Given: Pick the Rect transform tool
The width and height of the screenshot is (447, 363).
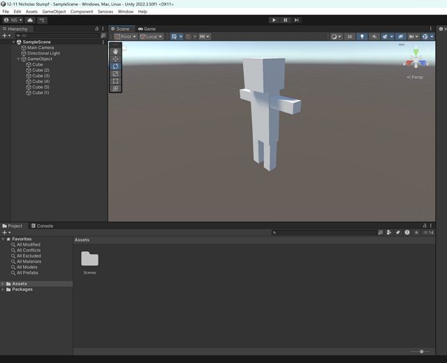Looking at the screenshot, I should 116,81.
